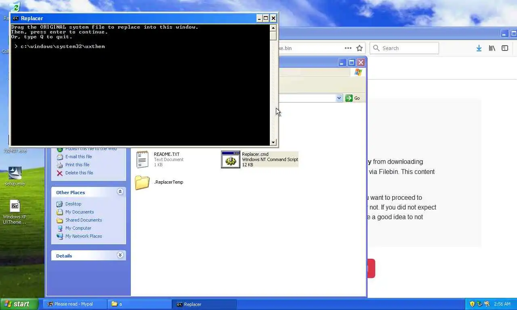Open the Replacer console system menu icon

(15, 18)
